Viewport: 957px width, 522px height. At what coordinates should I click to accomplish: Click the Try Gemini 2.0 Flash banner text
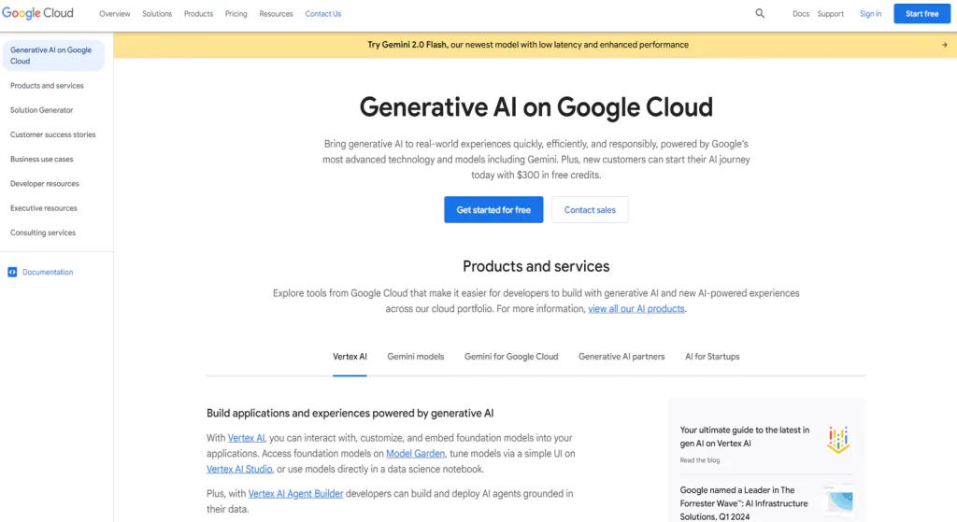(528, 45)
